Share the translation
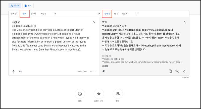The image size is (201, 109). 184,71
